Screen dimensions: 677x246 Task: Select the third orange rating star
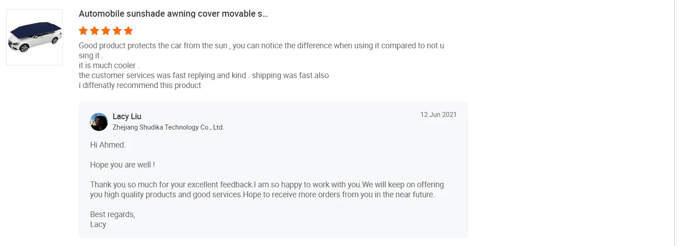106,31
